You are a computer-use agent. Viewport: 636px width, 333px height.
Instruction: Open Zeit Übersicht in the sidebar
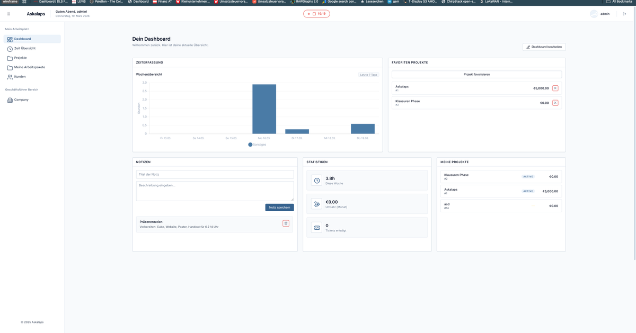24,48
